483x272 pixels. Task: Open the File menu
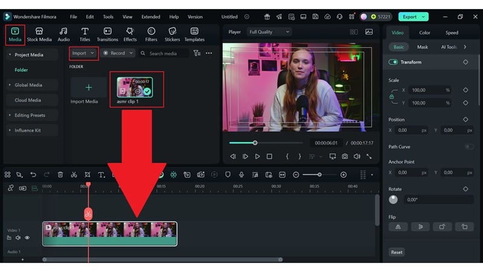coord(73,17)
